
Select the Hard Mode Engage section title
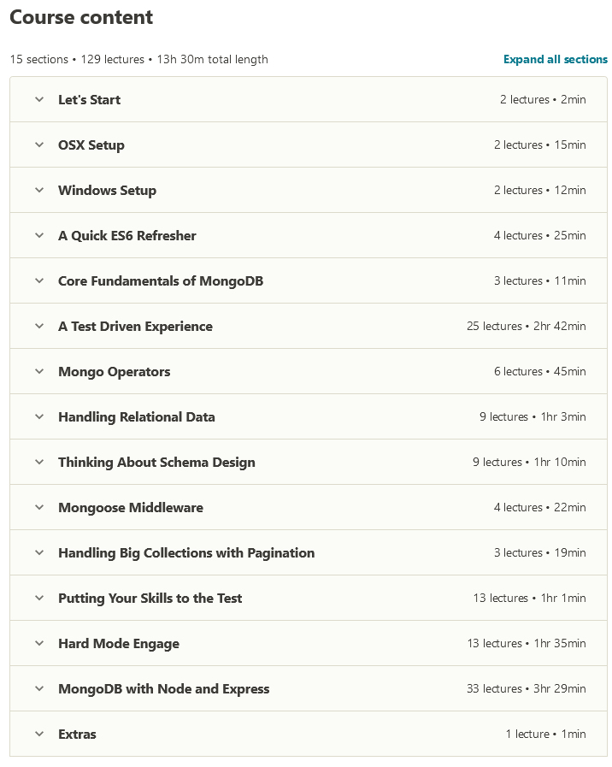point(118,644)
